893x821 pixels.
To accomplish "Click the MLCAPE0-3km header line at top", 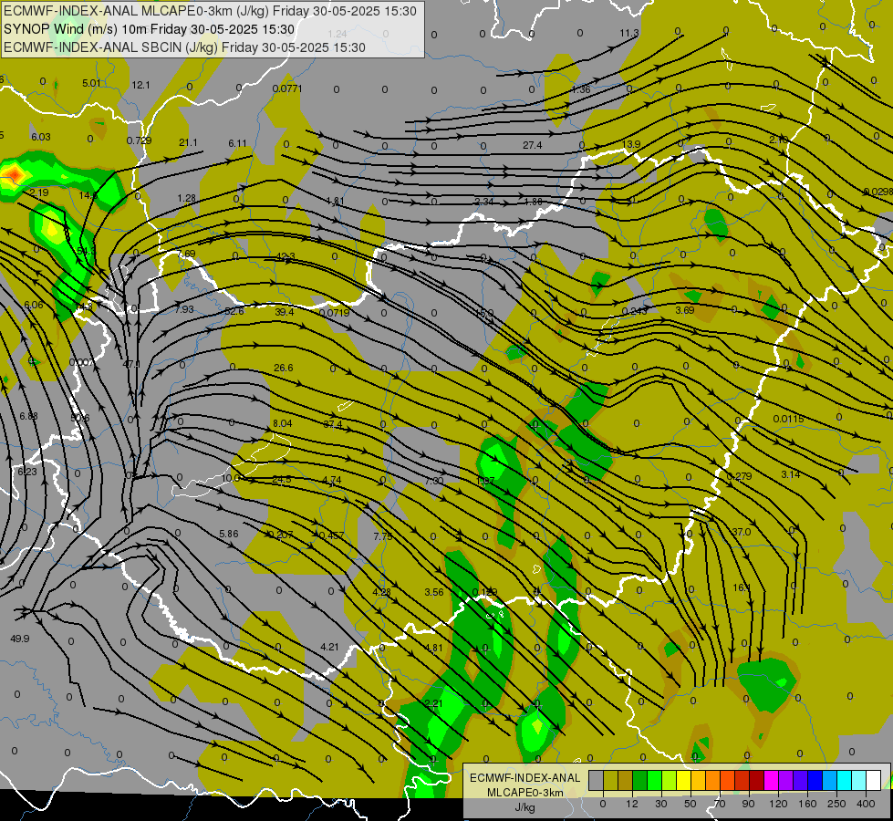I will (x=210, y=11).
